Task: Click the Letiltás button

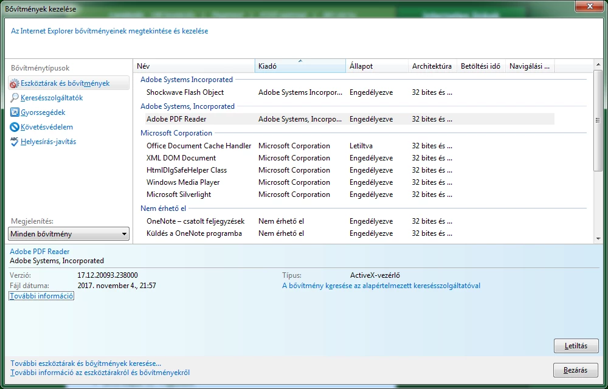Action: (x=576, y=346)
